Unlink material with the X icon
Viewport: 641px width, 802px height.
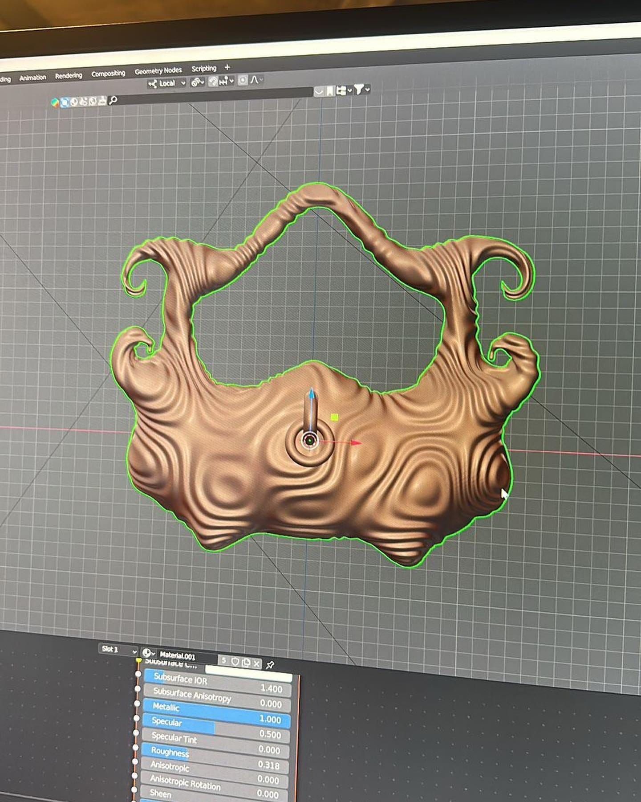[x=256, y=663]
